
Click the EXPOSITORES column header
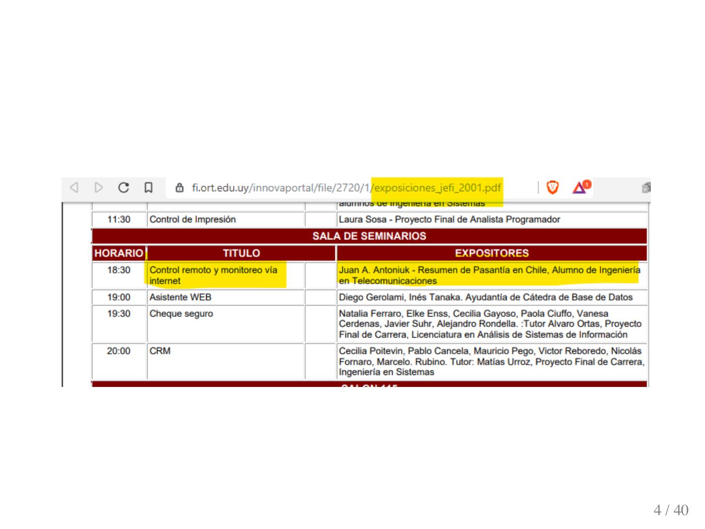point(491,253)
